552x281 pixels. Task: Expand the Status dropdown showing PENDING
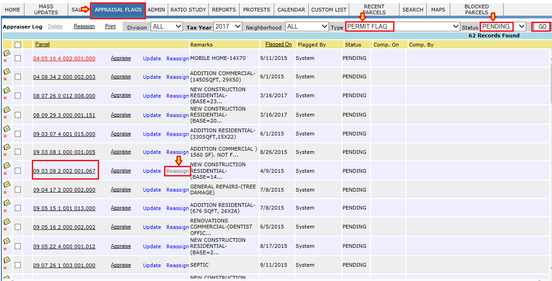pyautogui.click(x=502, y=27)
